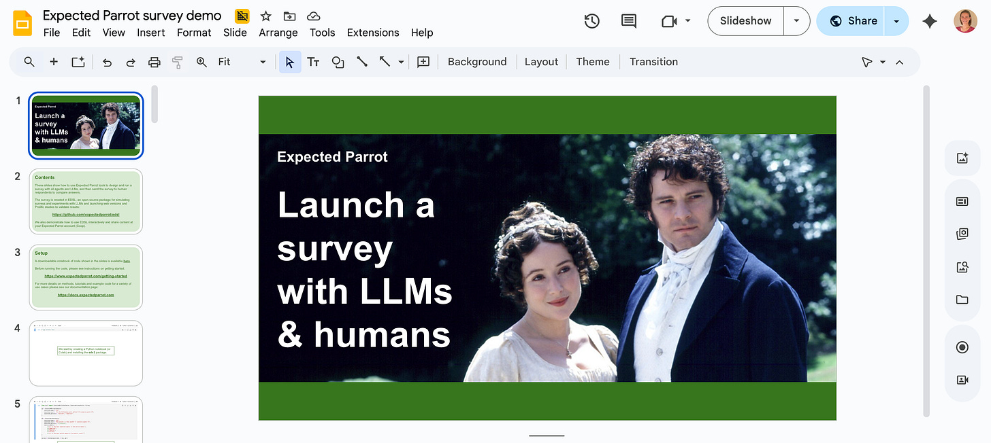Screen dimensions: 991x443
Task: Open the Arrange menu
Action: (x=278, y=33)
